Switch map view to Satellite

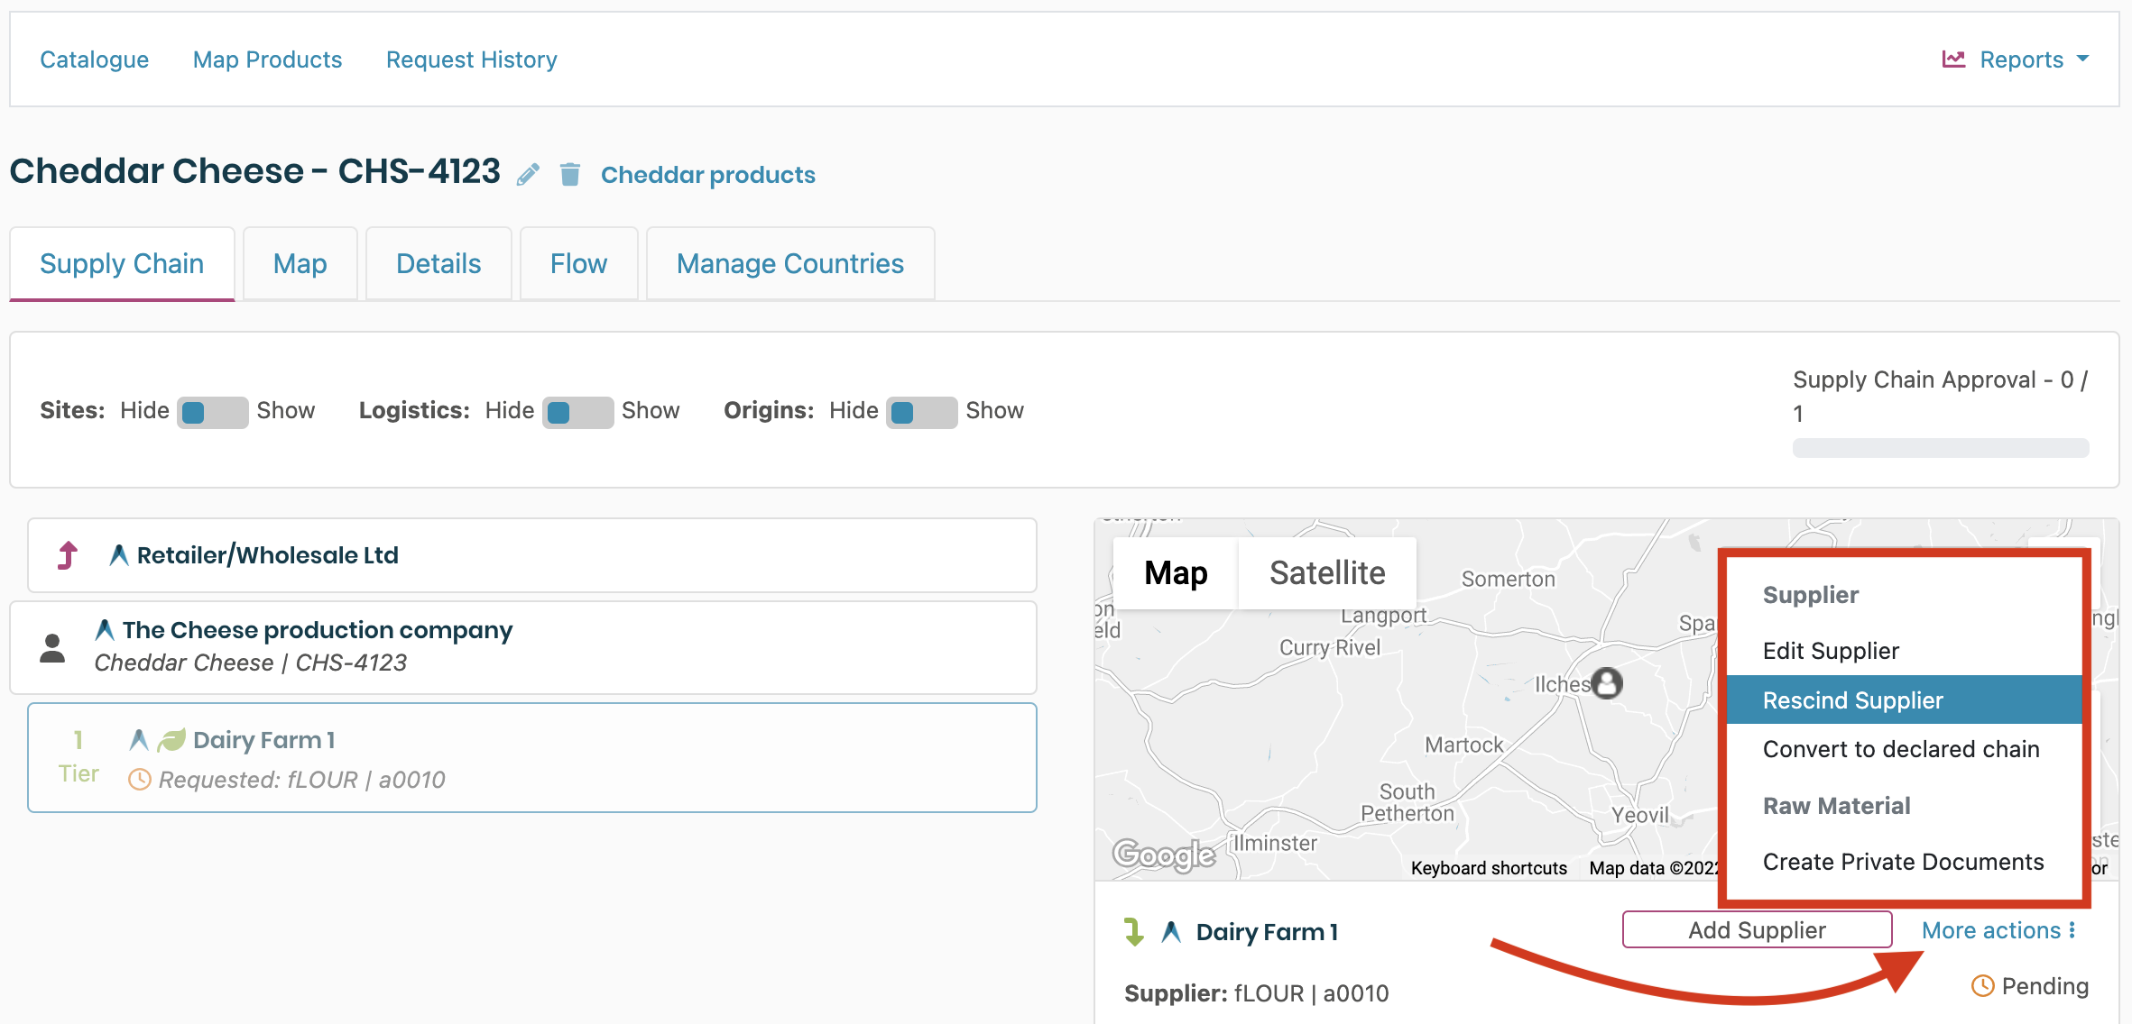(1326, 573)
